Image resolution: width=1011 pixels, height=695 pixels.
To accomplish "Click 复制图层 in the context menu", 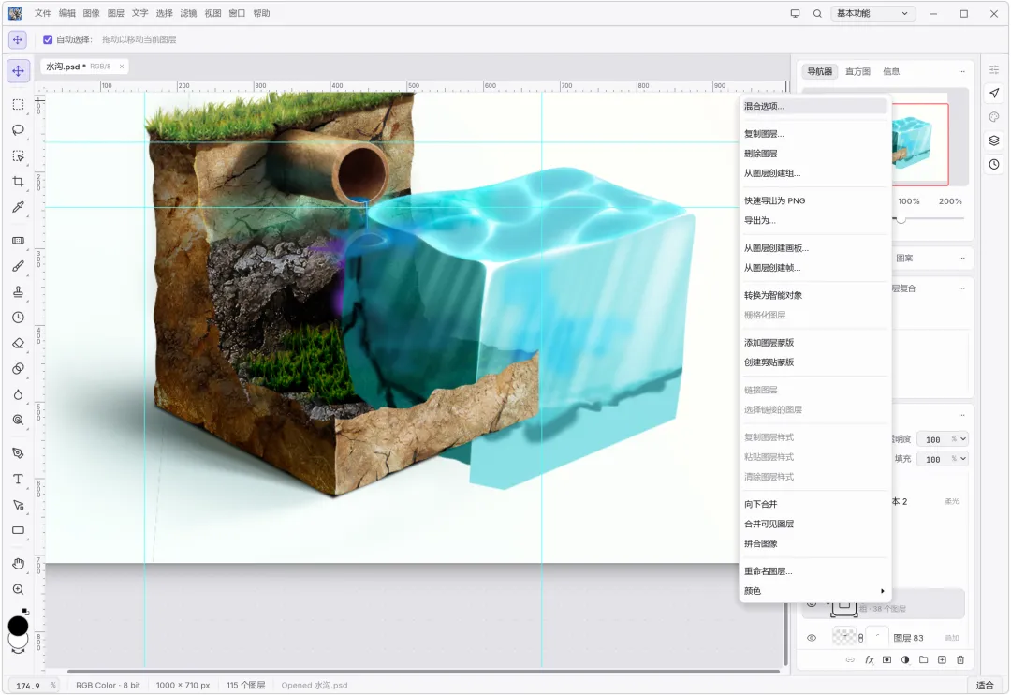I will (813, 134).
